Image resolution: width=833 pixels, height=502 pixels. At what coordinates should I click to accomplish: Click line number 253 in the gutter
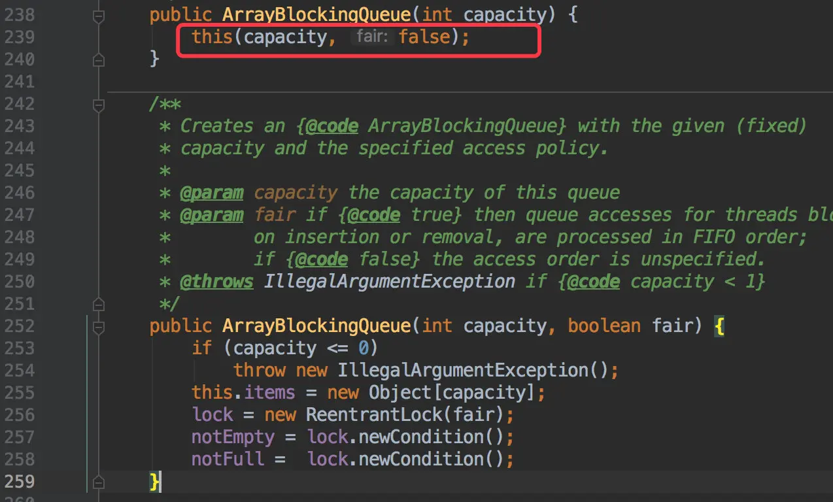tap(20, 348)
